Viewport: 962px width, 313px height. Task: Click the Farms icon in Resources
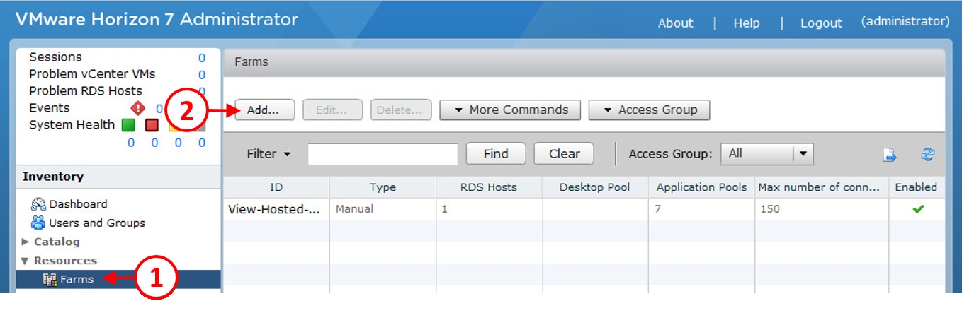[x=50, y=280]
